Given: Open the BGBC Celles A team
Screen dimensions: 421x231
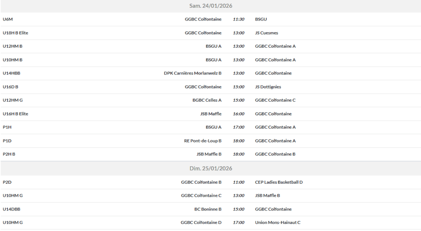Looking at the screenshot, I should pyautogui.click(x=207, y=100).
